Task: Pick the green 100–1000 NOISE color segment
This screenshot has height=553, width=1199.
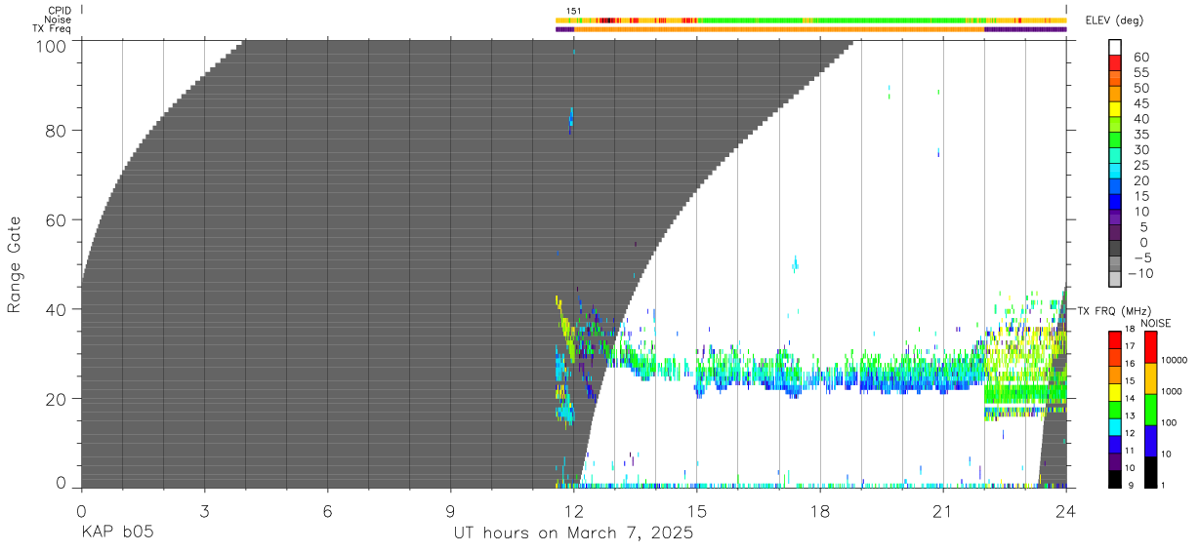Action: click(x=1150, y=410)
